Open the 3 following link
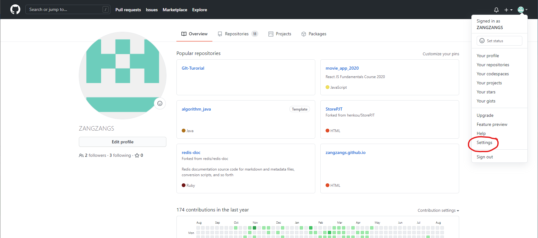This screenshot has height=238, width=538. pyautogui.click(x=120, y=155)
